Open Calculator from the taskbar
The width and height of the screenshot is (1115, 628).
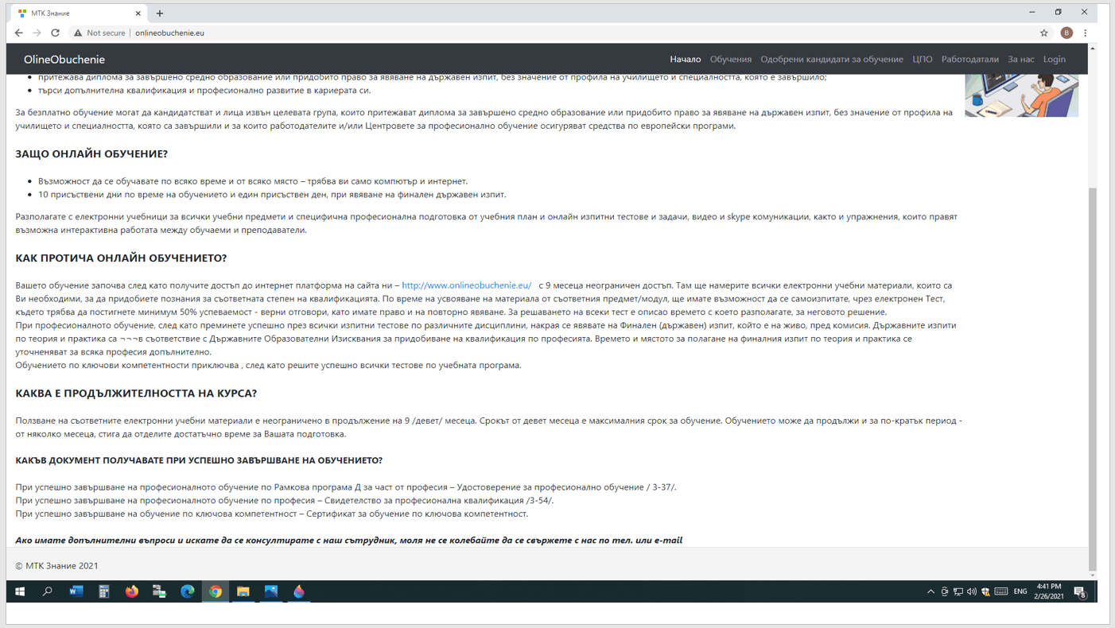click(x=103, y=591)
